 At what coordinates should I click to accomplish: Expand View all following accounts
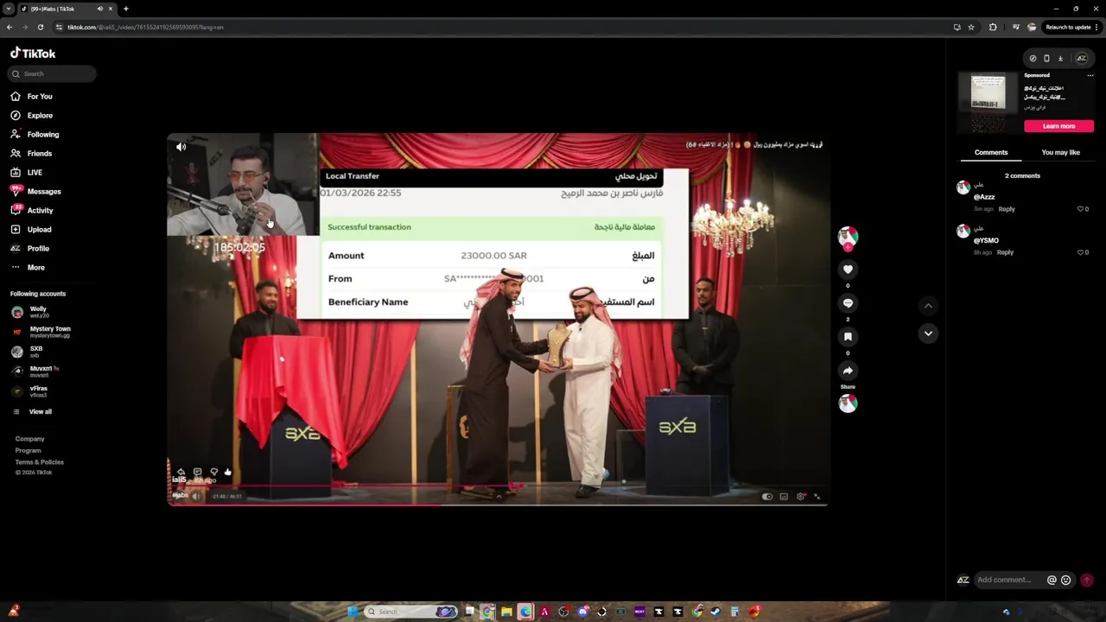click(x=33, y=412)
